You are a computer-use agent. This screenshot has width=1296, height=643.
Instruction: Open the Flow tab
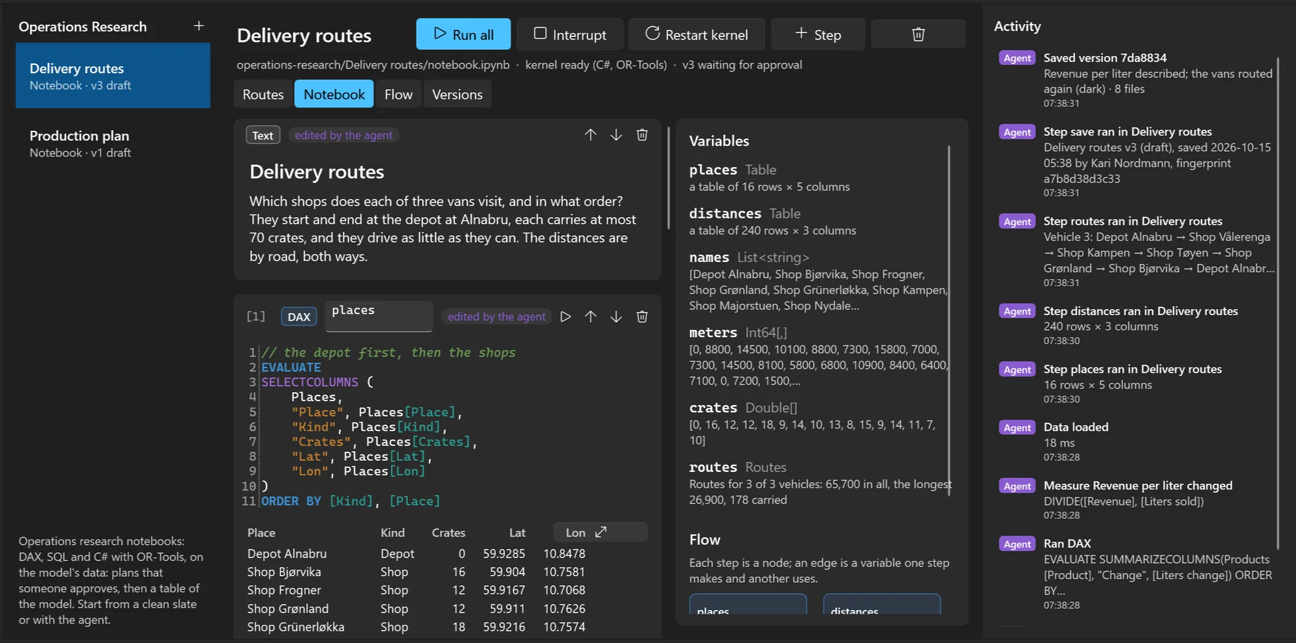399,94
